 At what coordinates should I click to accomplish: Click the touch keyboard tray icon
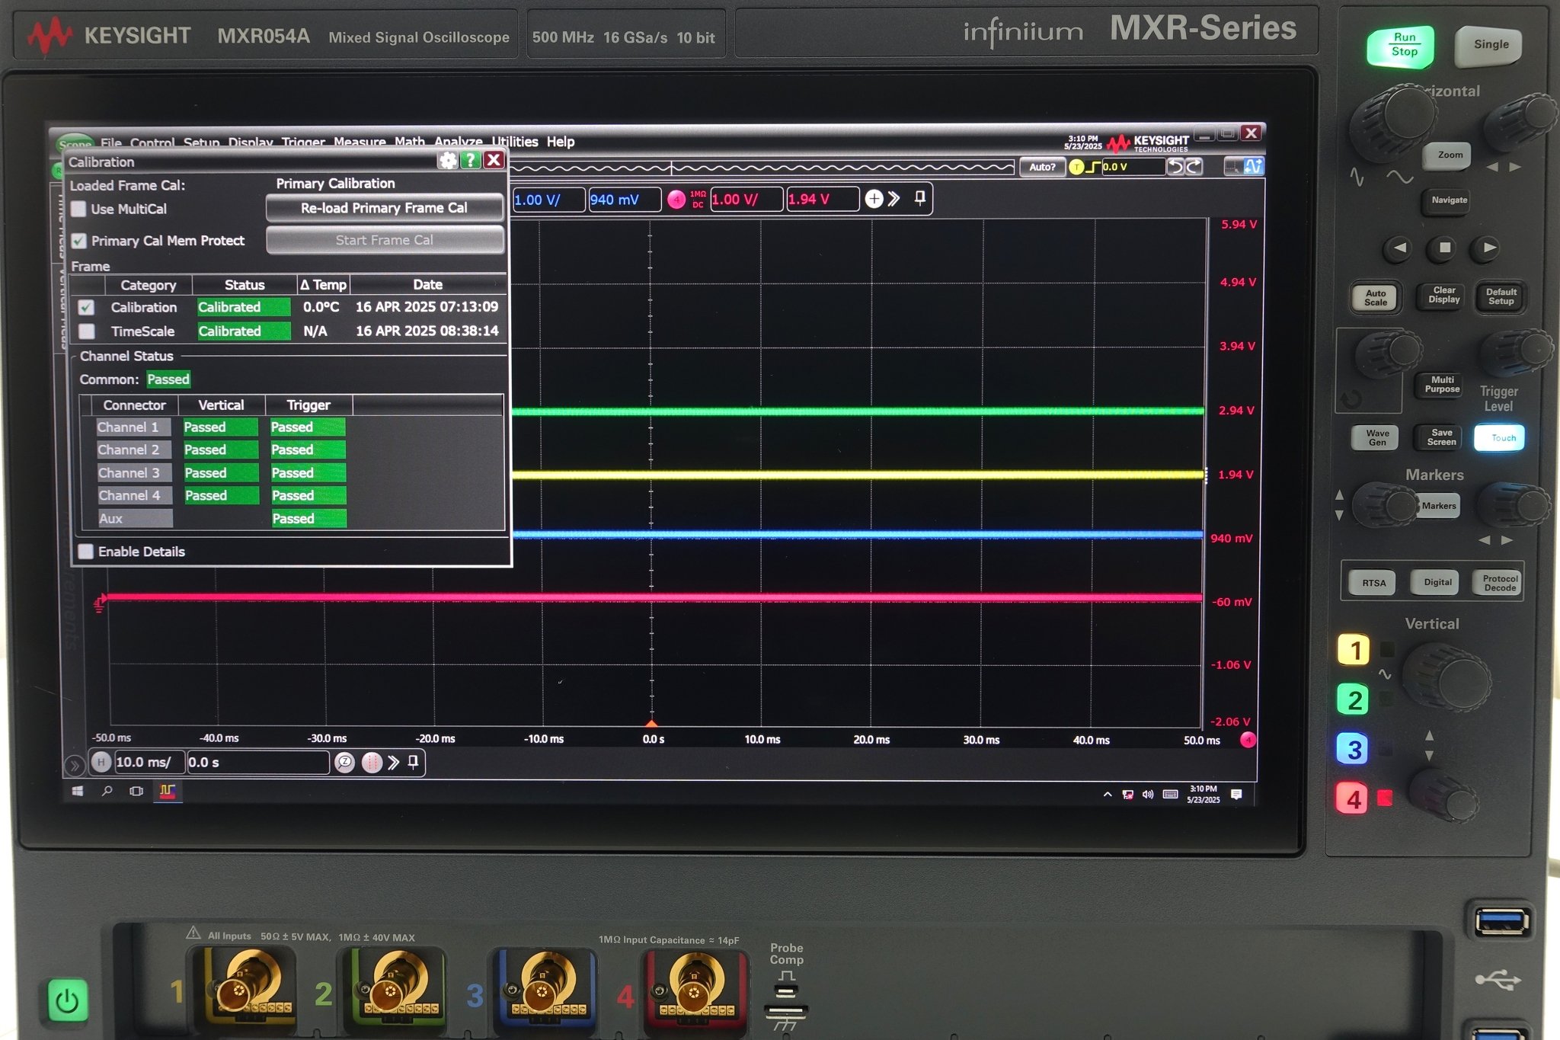click(x=1171, y=795)
